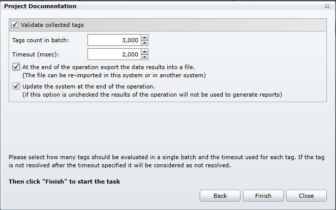The width and height of the screenshot is (336, 210).
Task: Decrease the Tags count in batch value
Action: 145,43
